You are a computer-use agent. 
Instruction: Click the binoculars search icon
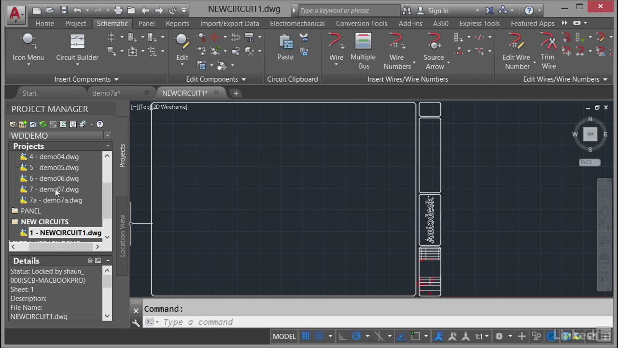(x=407, y=10)
